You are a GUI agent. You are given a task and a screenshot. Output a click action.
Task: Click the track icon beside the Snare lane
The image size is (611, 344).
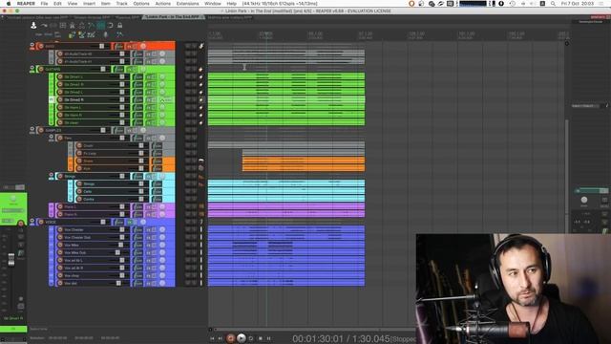pos(201,161)
